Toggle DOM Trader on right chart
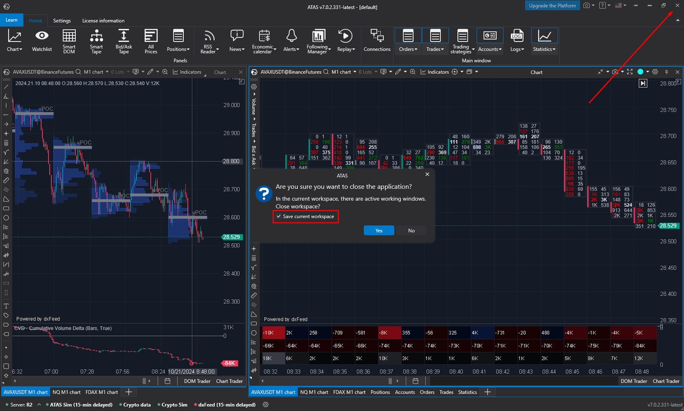 633,381
